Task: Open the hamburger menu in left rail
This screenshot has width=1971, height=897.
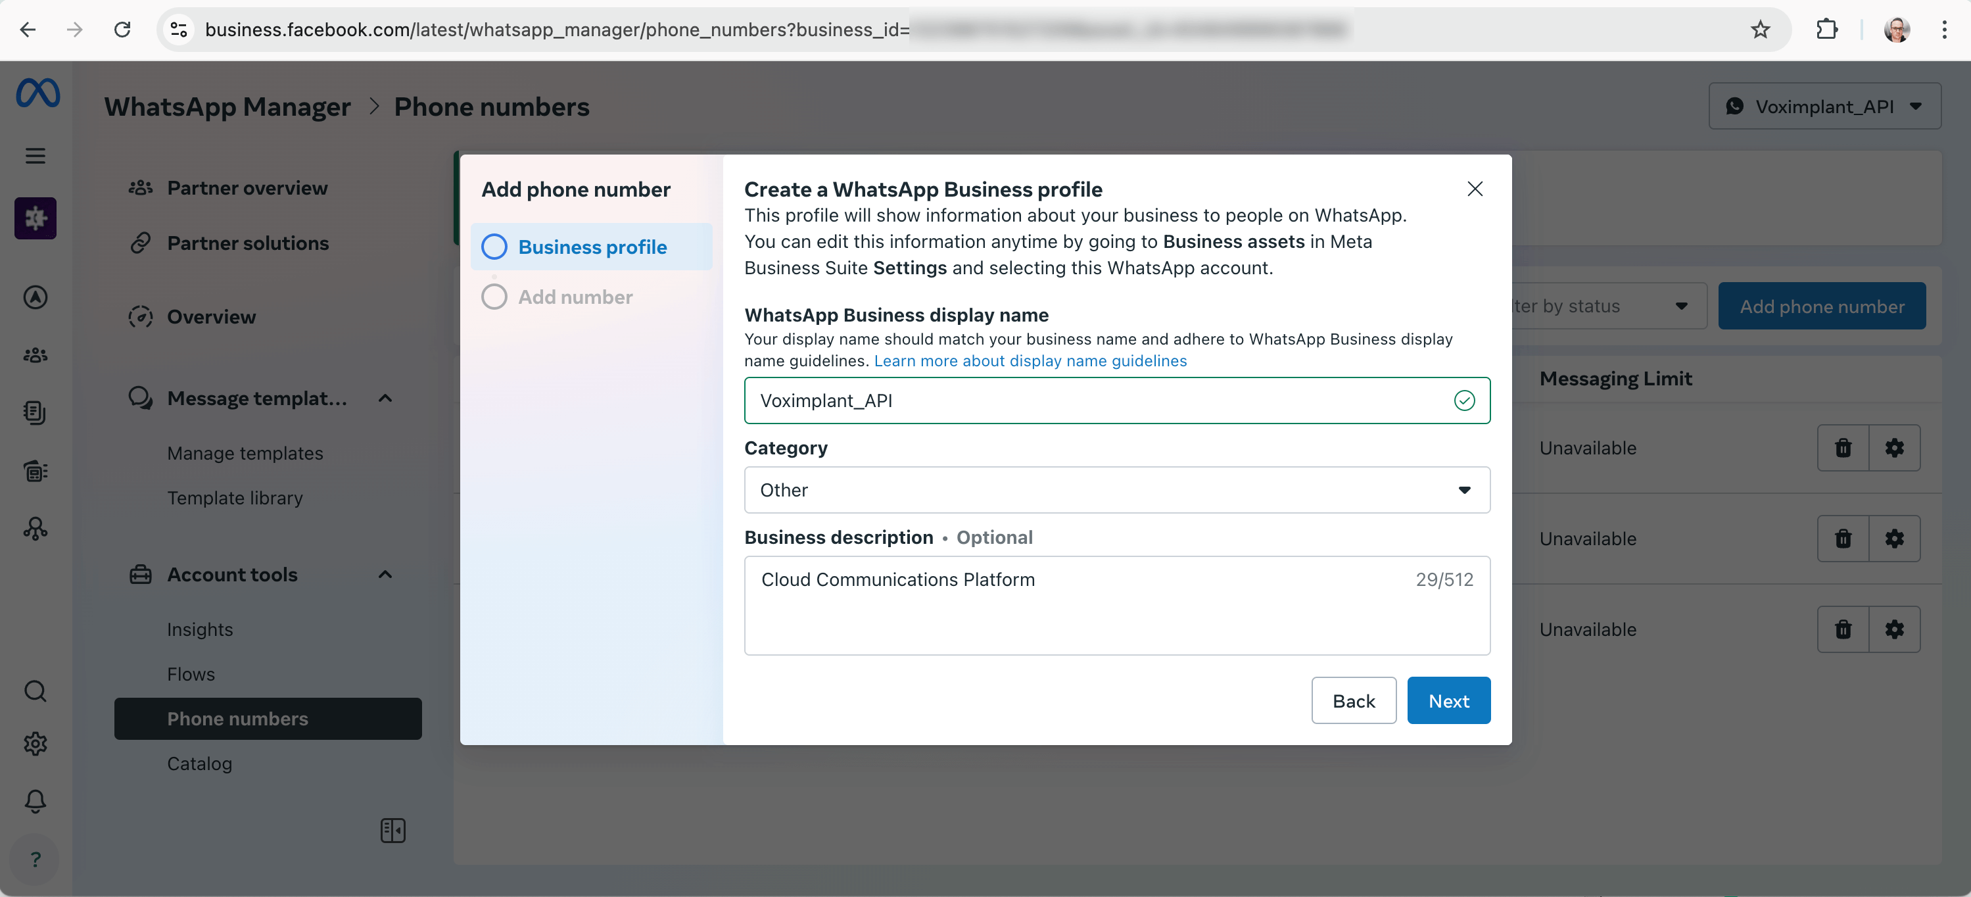Action: (36, 155)
